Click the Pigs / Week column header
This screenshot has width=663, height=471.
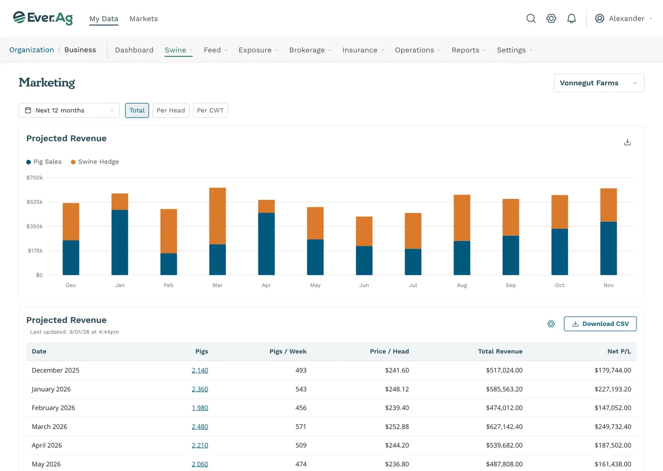(x=288, y=351)
